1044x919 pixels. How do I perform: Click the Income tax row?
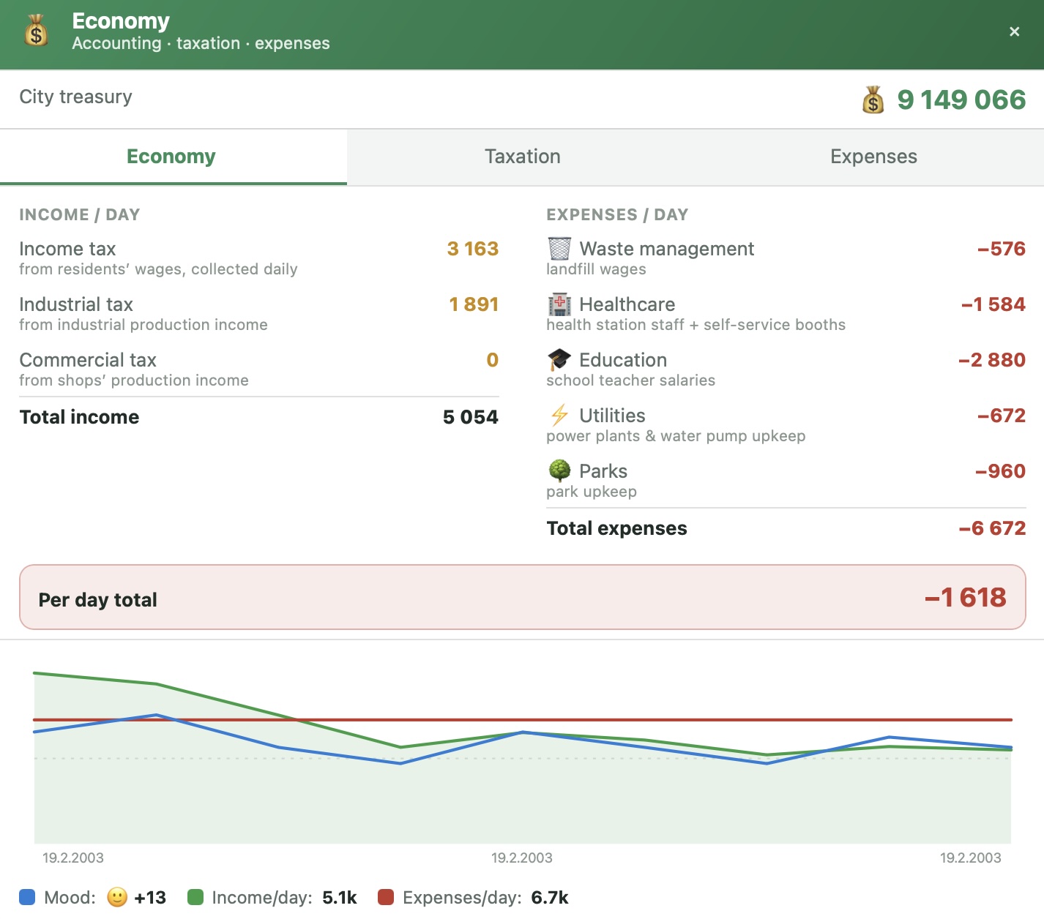pyautogui.click(x=258, y=258)
